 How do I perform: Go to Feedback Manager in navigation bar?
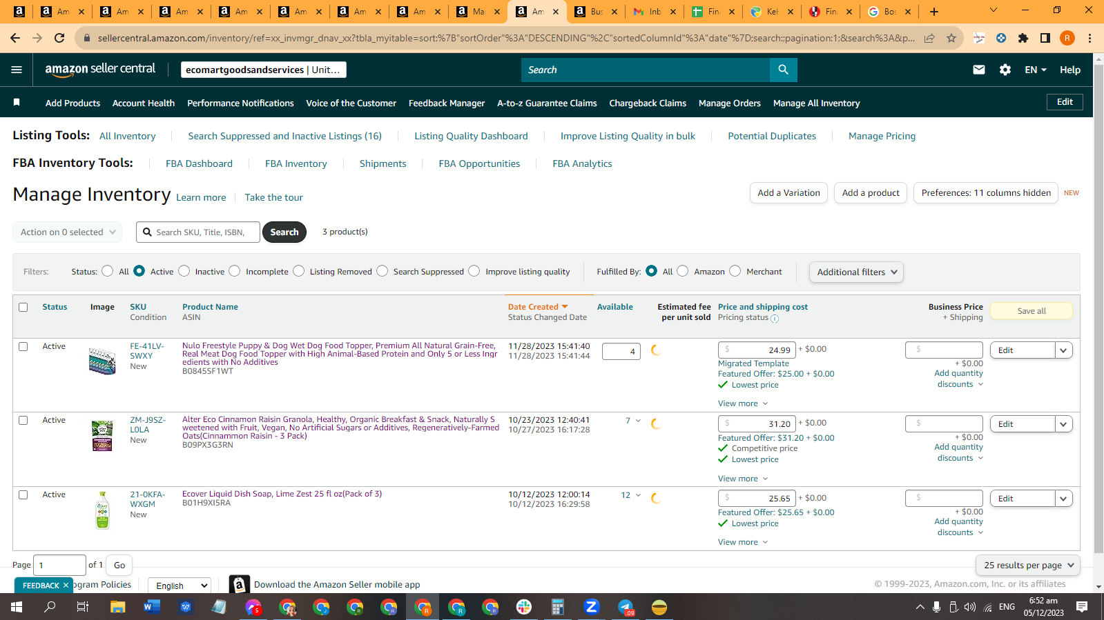click(x=447, y=103)
